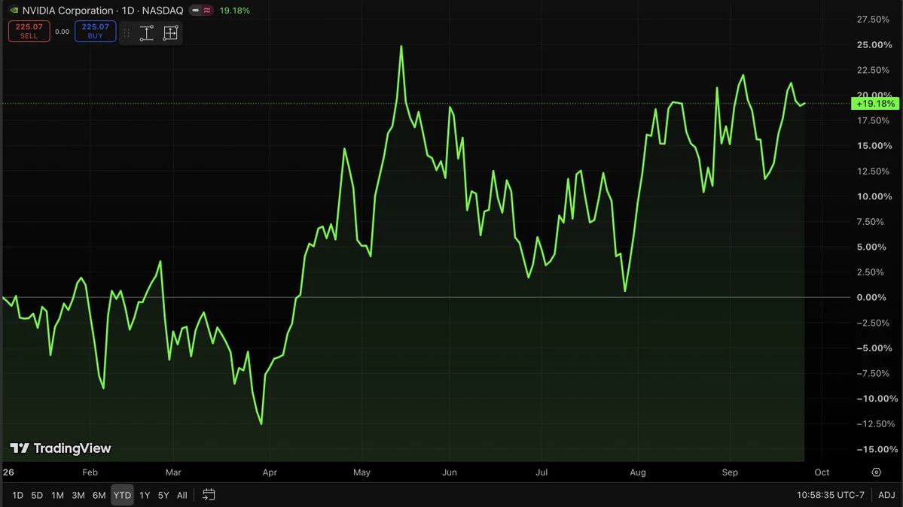Image resolution: width=903 pixels, height=507 pixels.
Task: Click the Jun label on the time axis
Action: (x=449, y=472)
